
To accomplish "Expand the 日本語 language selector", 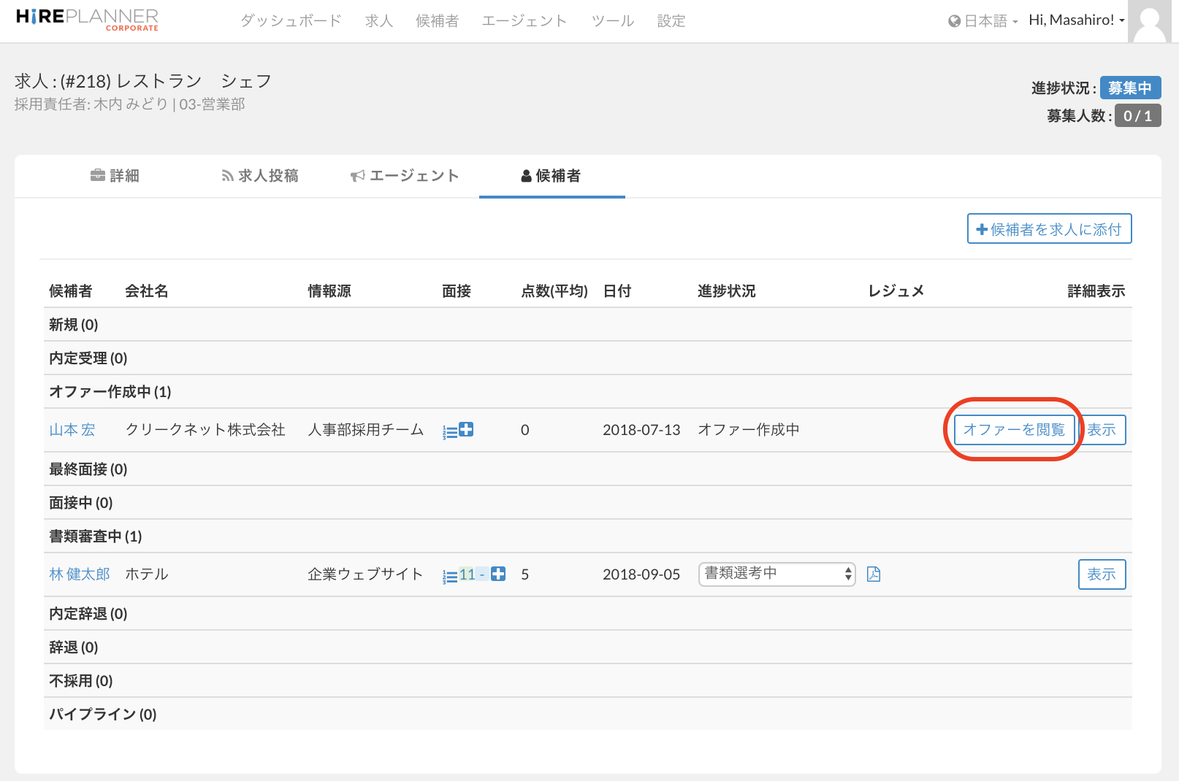I will click(x=983, y=21).
